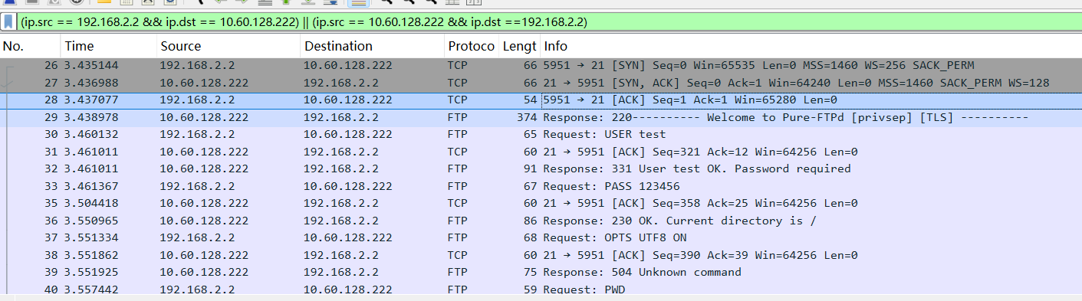Select the 504 Unknown command response row
The width and height of the screenshot is (1082, 301).
pyautogui.click(x=541, y=272)
